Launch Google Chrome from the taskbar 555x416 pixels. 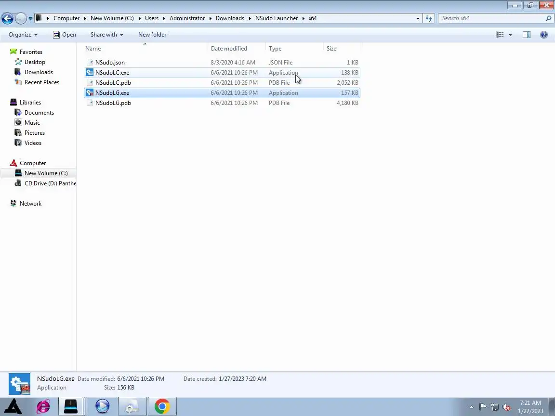[162, 406]
